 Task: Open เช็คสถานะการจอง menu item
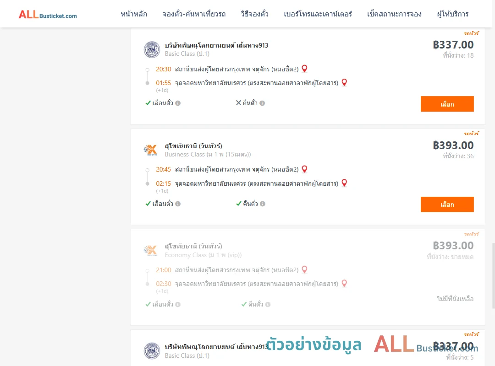coord(394,14)
